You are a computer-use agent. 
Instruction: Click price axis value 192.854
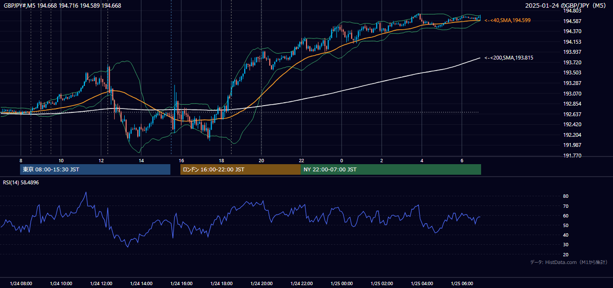click(571, 104)
